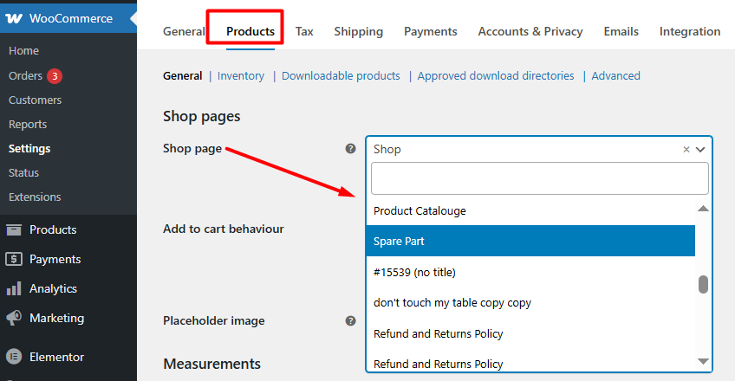Select don't touch my table copy copy
The width and height of the screenshot is (735, 381).
pos(530,303)
